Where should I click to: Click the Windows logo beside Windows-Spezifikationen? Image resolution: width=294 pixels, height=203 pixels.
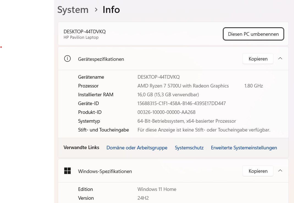point(67,171)
